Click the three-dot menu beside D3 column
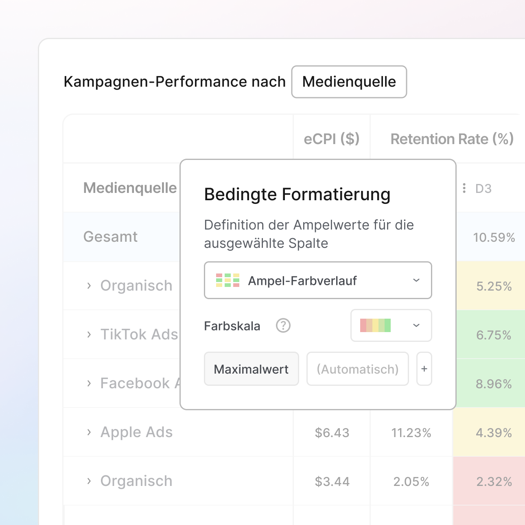 tap(464, 188)
